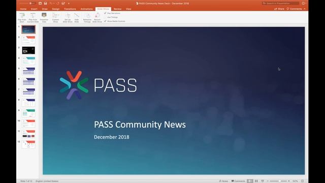The width and height of the screenshot is (325, 183).
Task: Select slide 3 black thumbnail
Action: 28,50
